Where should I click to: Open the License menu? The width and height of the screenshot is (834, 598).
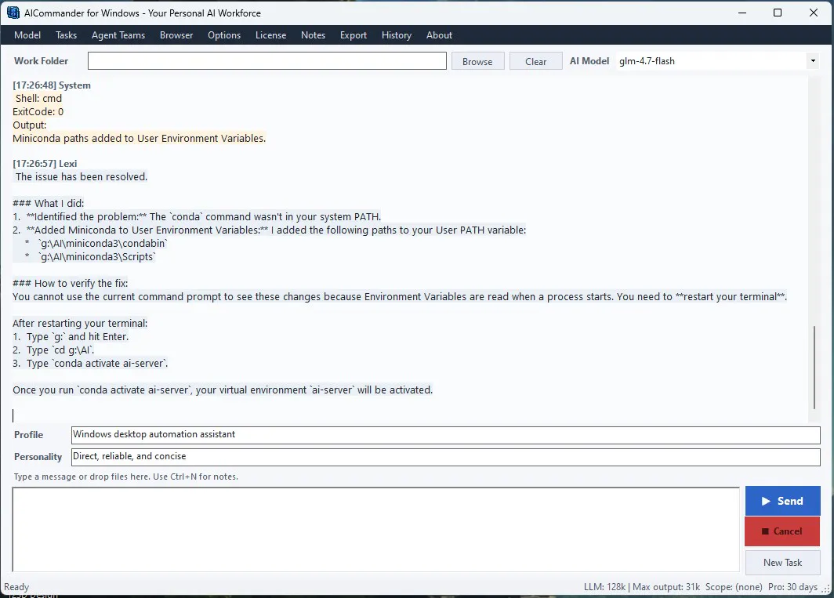point(270,35)
